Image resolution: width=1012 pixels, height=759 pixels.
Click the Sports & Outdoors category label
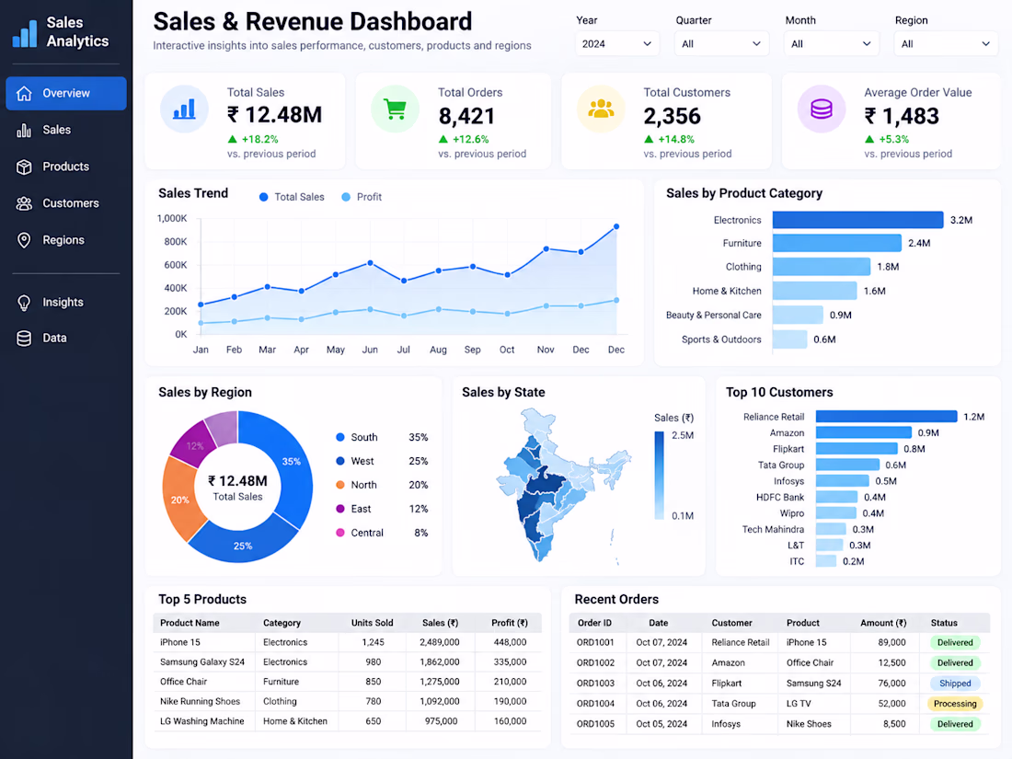[x=721, y=339]
